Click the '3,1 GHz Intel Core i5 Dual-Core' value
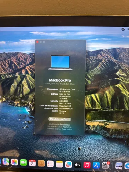Screen dimensions: 129x172 click(67, 90)
